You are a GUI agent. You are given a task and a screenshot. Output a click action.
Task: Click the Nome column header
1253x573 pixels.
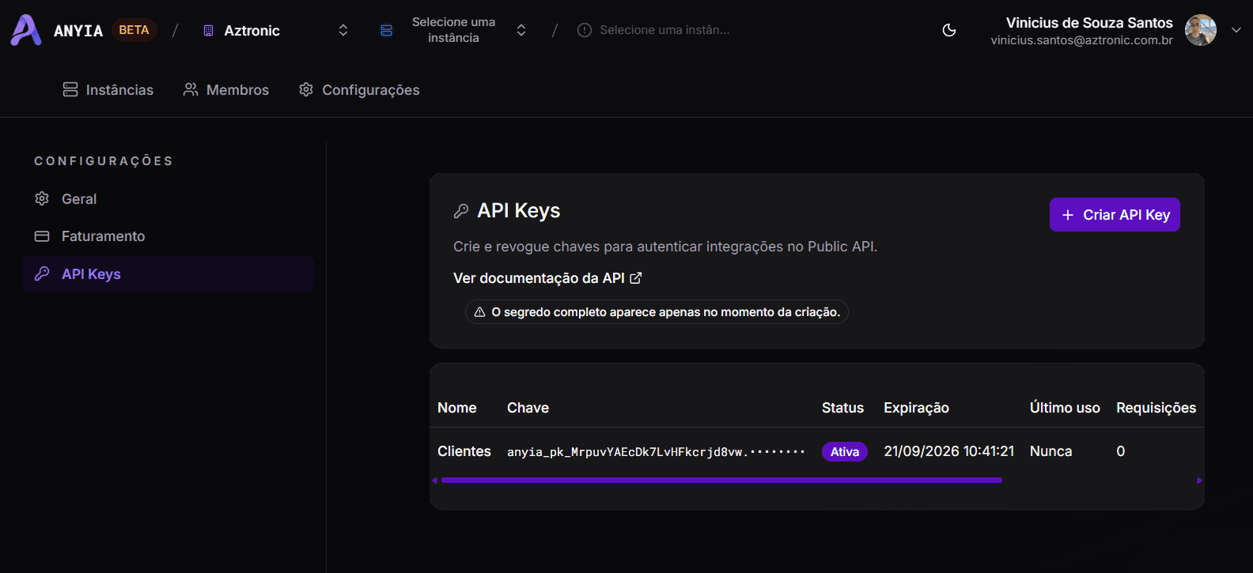pyautogui.click(x=457, y=408)
